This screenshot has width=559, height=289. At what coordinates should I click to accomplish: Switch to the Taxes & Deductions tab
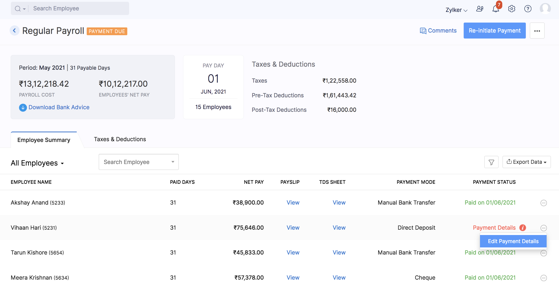[120, 139]
